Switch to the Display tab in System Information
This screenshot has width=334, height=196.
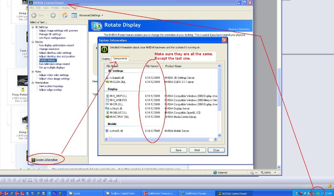click(106, 59)
